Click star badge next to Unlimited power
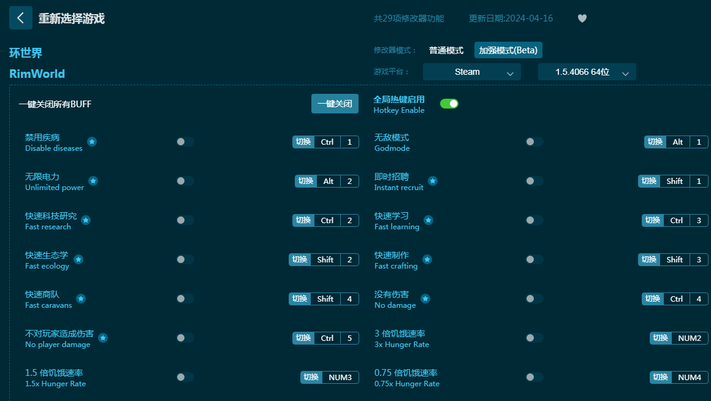 click(93, 181)
